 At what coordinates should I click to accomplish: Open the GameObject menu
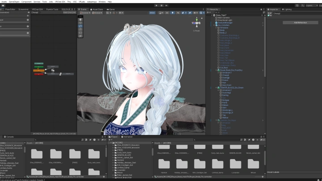pyautogui.click(x=14, y=2)
